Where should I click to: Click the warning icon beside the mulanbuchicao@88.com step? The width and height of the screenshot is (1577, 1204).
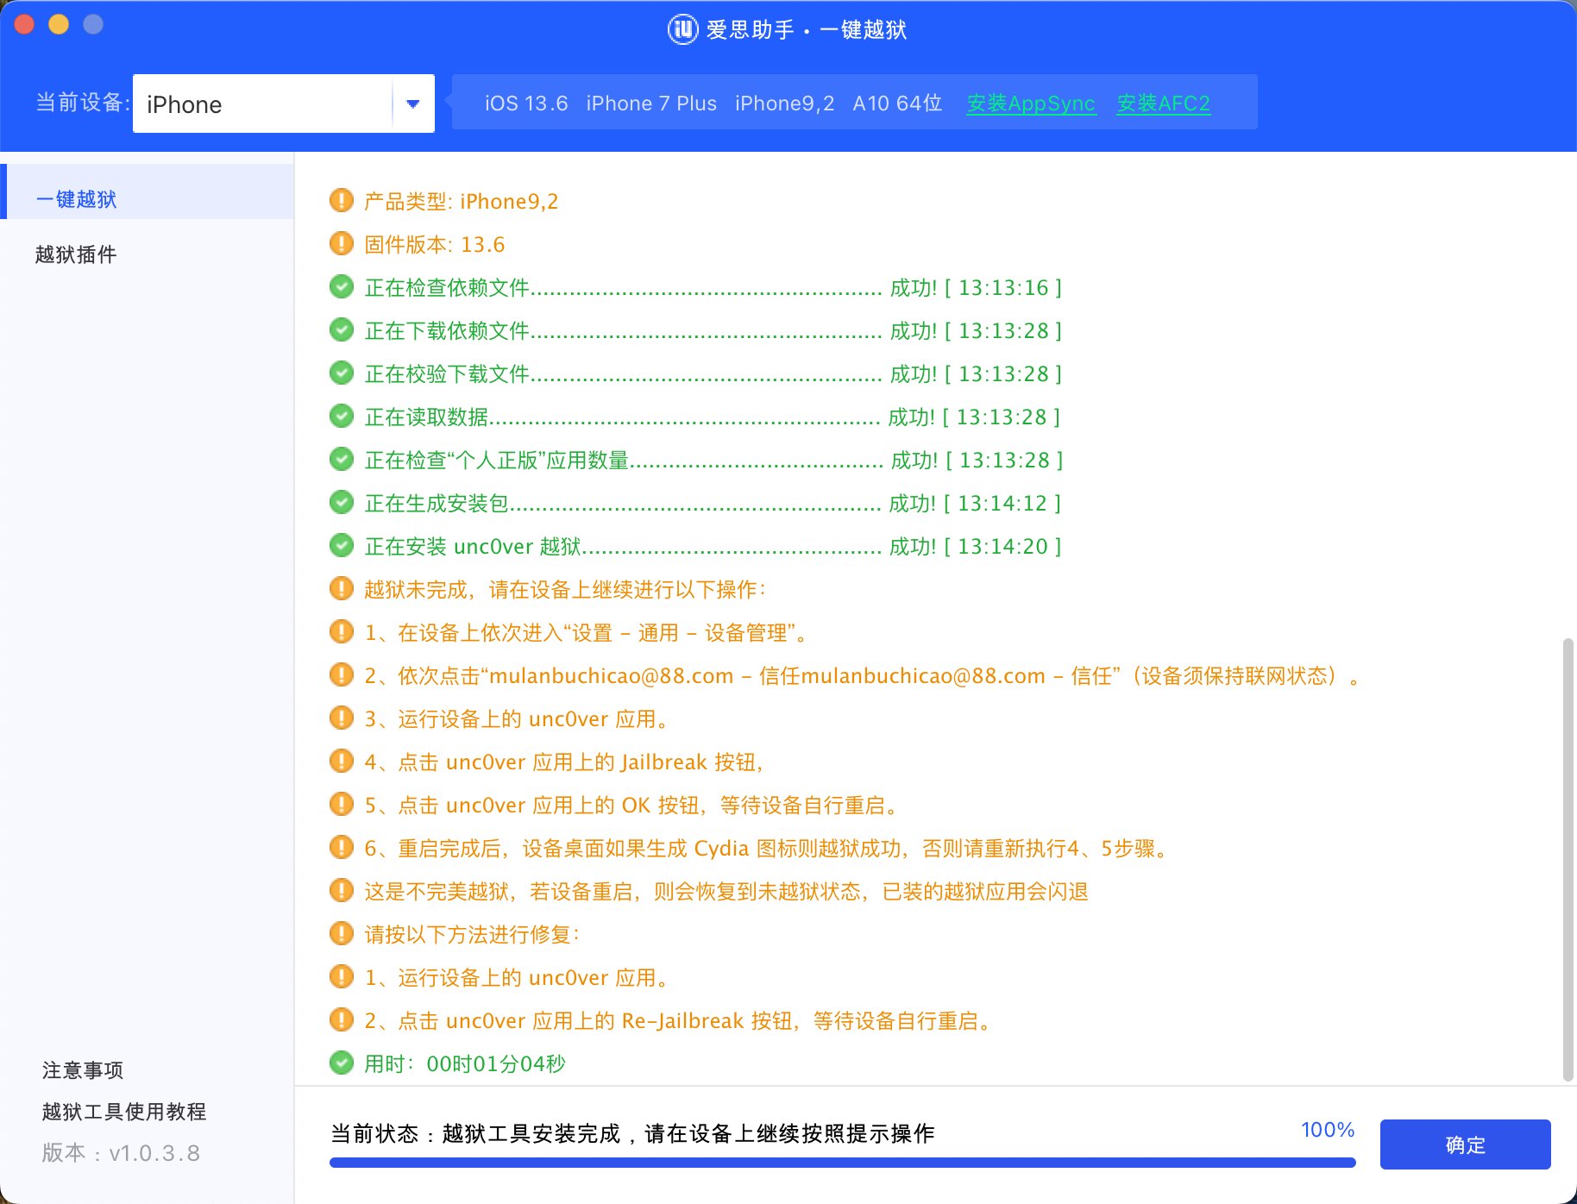tap(342, 674)
